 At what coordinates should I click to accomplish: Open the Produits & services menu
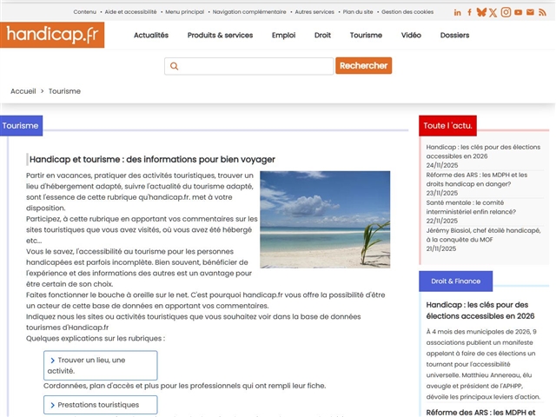[220, 35]
